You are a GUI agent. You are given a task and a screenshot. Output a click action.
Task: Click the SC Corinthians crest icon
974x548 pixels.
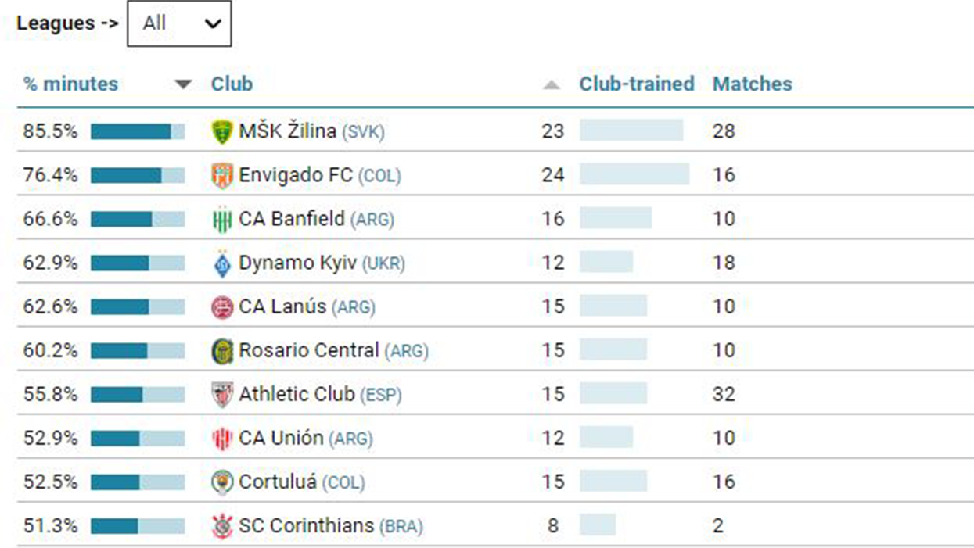(x=222, y=526)
